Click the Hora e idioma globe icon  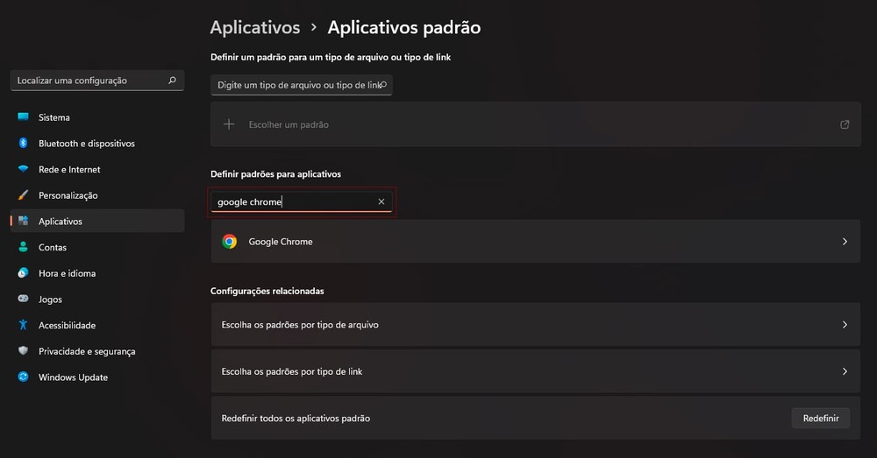tap(23, 273)
